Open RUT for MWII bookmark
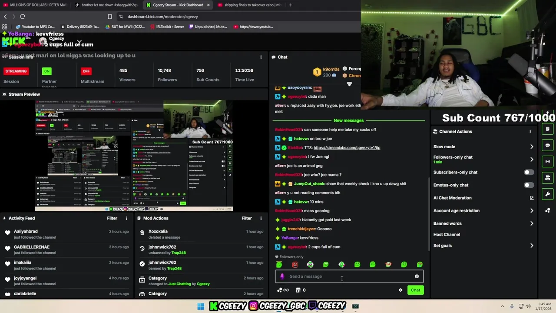Viewport: 556px width, 313px height. pos(125,27)
